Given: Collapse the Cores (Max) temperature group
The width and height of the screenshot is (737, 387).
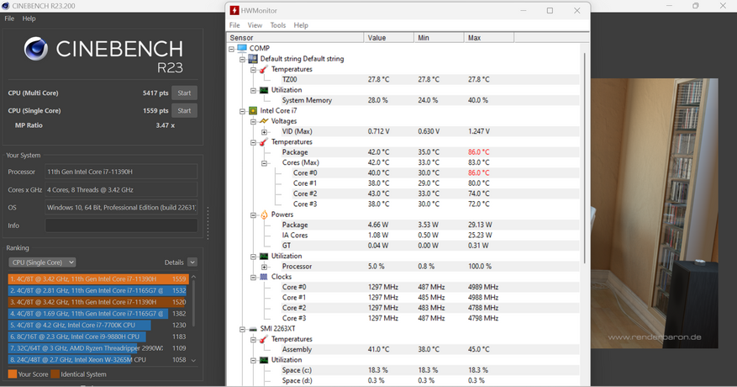Looking at the screenshot, I should pos(264,163).
